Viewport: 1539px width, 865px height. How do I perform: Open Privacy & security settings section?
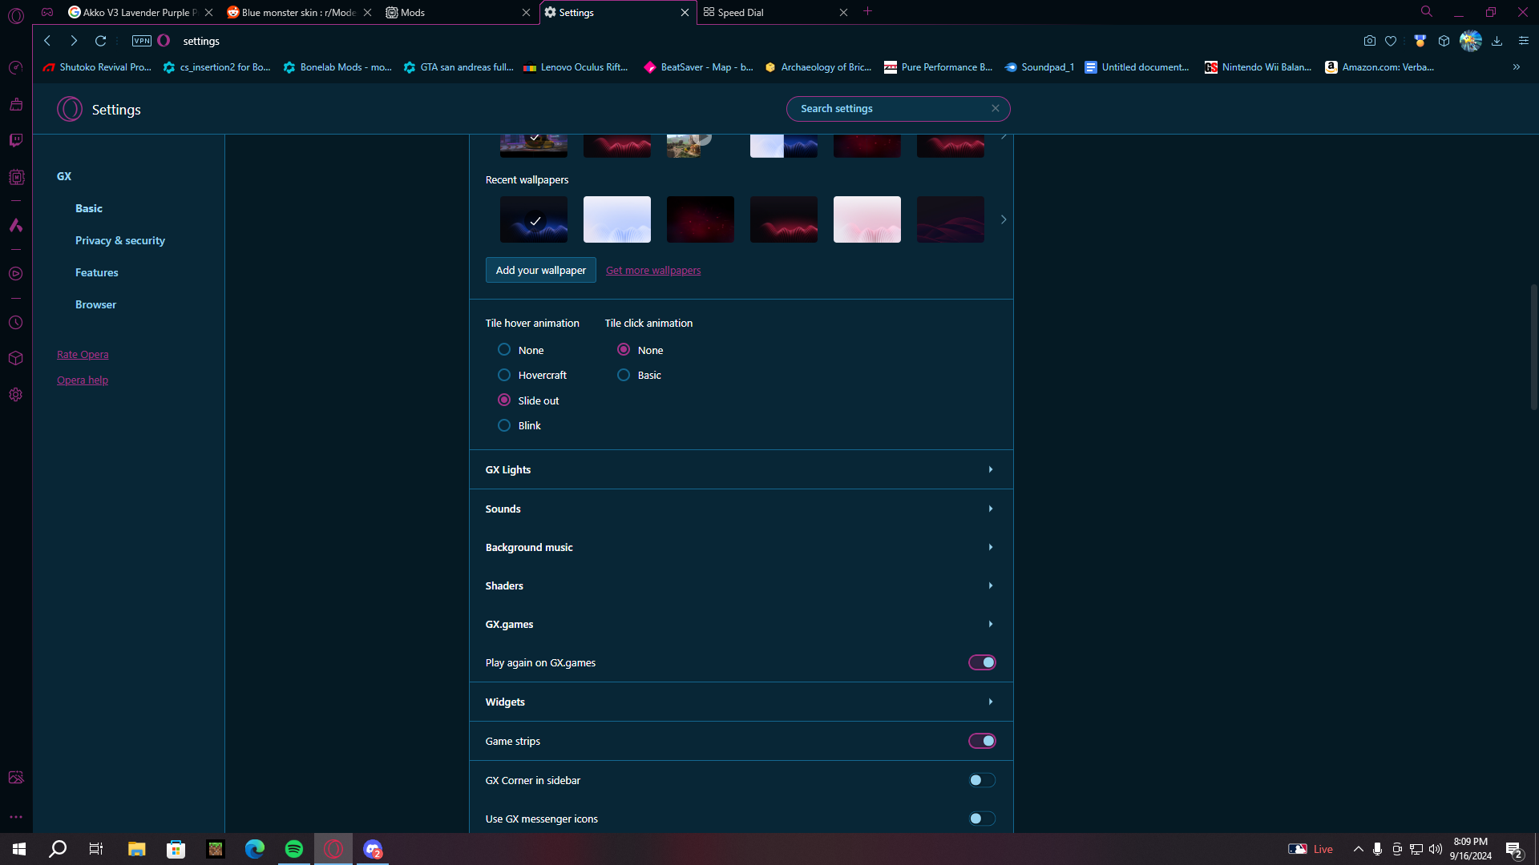tap(120, 240)
